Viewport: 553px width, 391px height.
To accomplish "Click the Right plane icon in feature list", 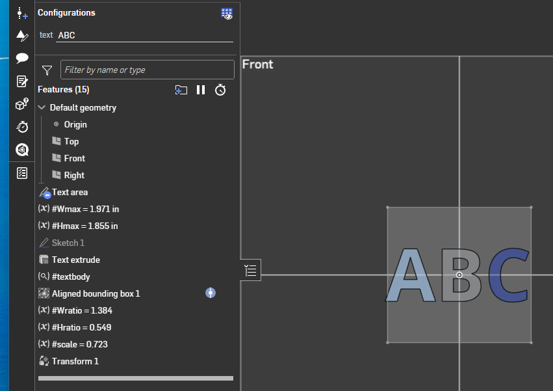I will coord(57,175).
